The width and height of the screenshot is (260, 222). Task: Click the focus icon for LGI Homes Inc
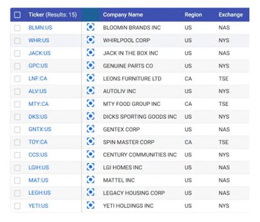pos(91,167)
